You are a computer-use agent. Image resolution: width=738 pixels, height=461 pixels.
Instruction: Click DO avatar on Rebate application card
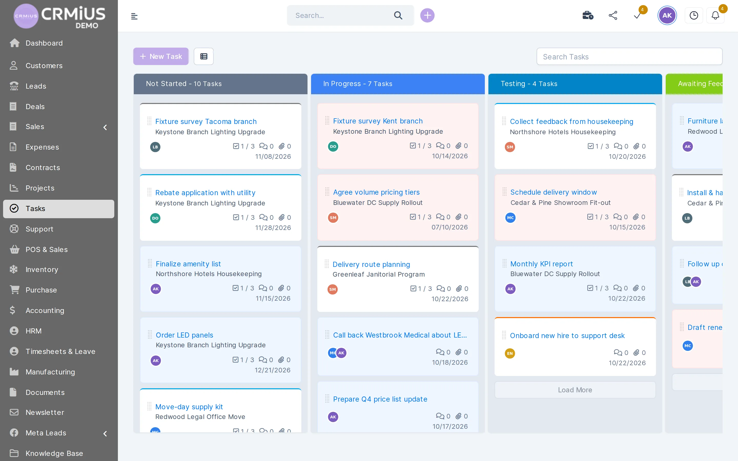[155, 218]
